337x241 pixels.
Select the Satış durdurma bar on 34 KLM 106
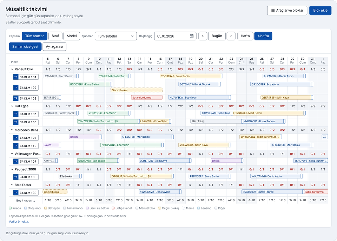click(147, 97)
